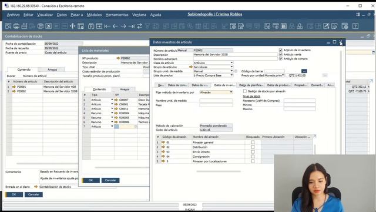Open the Módulos menu
This screenshot has width=376, height=212.
94,15
